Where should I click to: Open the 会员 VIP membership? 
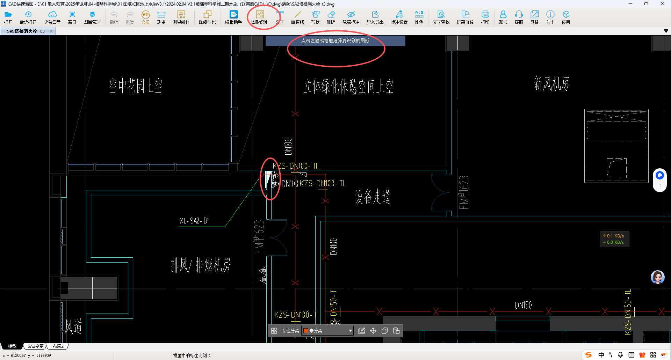(145, 17)
